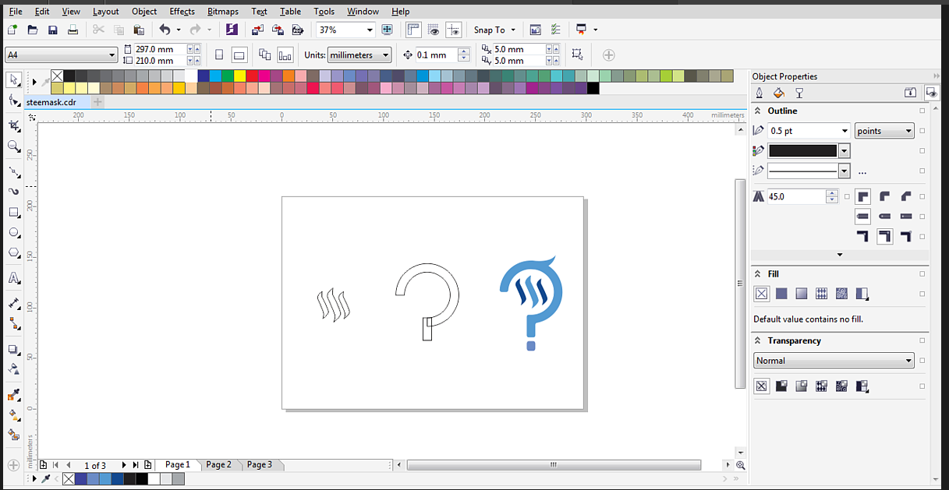Switch to the Page 3 tab
Viewport: 949px width, 490px height.
click(260, 464)
